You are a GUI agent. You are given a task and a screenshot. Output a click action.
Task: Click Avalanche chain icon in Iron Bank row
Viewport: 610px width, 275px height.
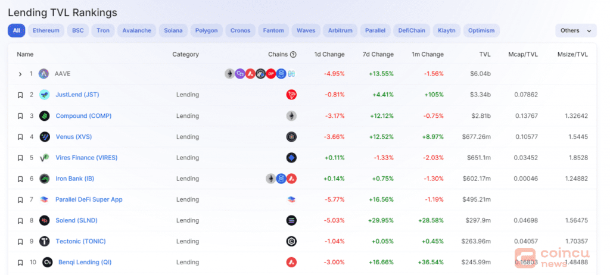(291, 179)
